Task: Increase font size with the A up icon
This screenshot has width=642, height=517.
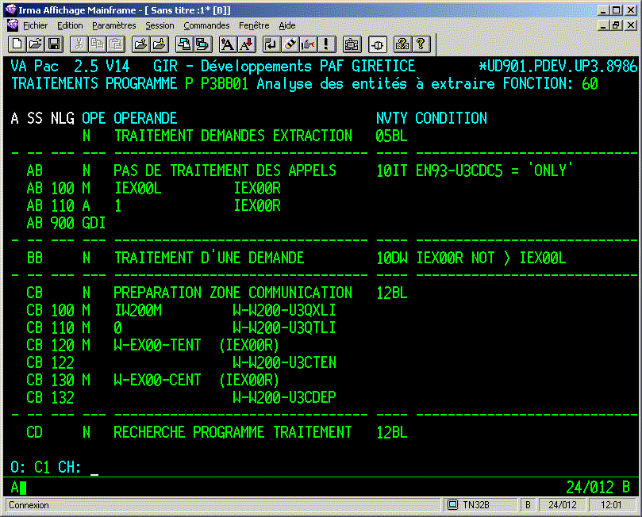Action: pos(228,44)
